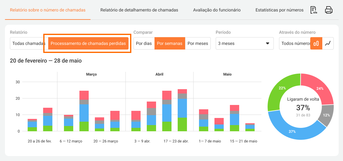343x161 pixels.
Task: Go to 'Estatísticas por números' tab
Action: pos(279,10)
